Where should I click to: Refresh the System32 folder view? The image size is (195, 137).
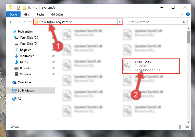pos(120,22)
